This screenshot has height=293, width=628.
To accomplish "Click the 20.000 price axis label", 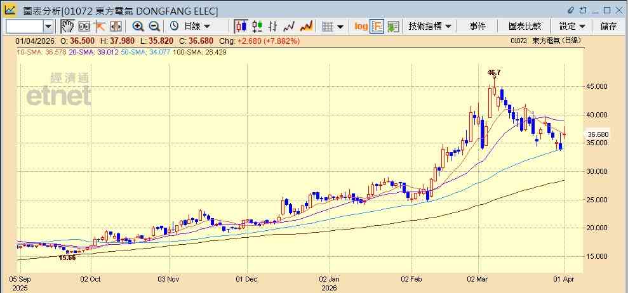I will pos(597,228).
